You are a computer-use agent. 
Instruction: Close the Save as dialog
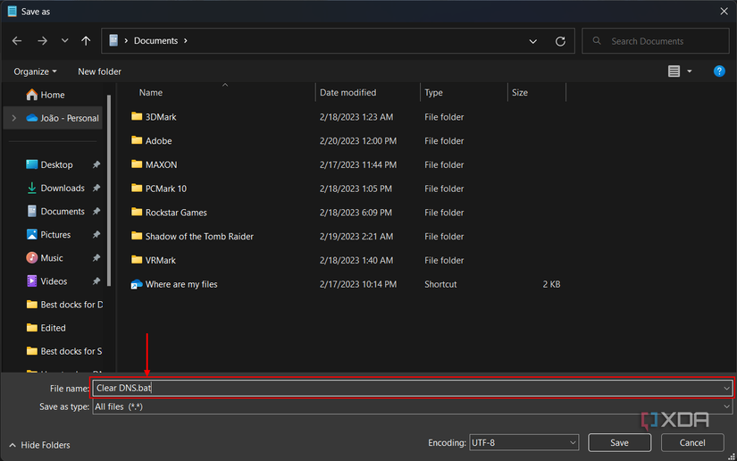[x=724, y=12]
